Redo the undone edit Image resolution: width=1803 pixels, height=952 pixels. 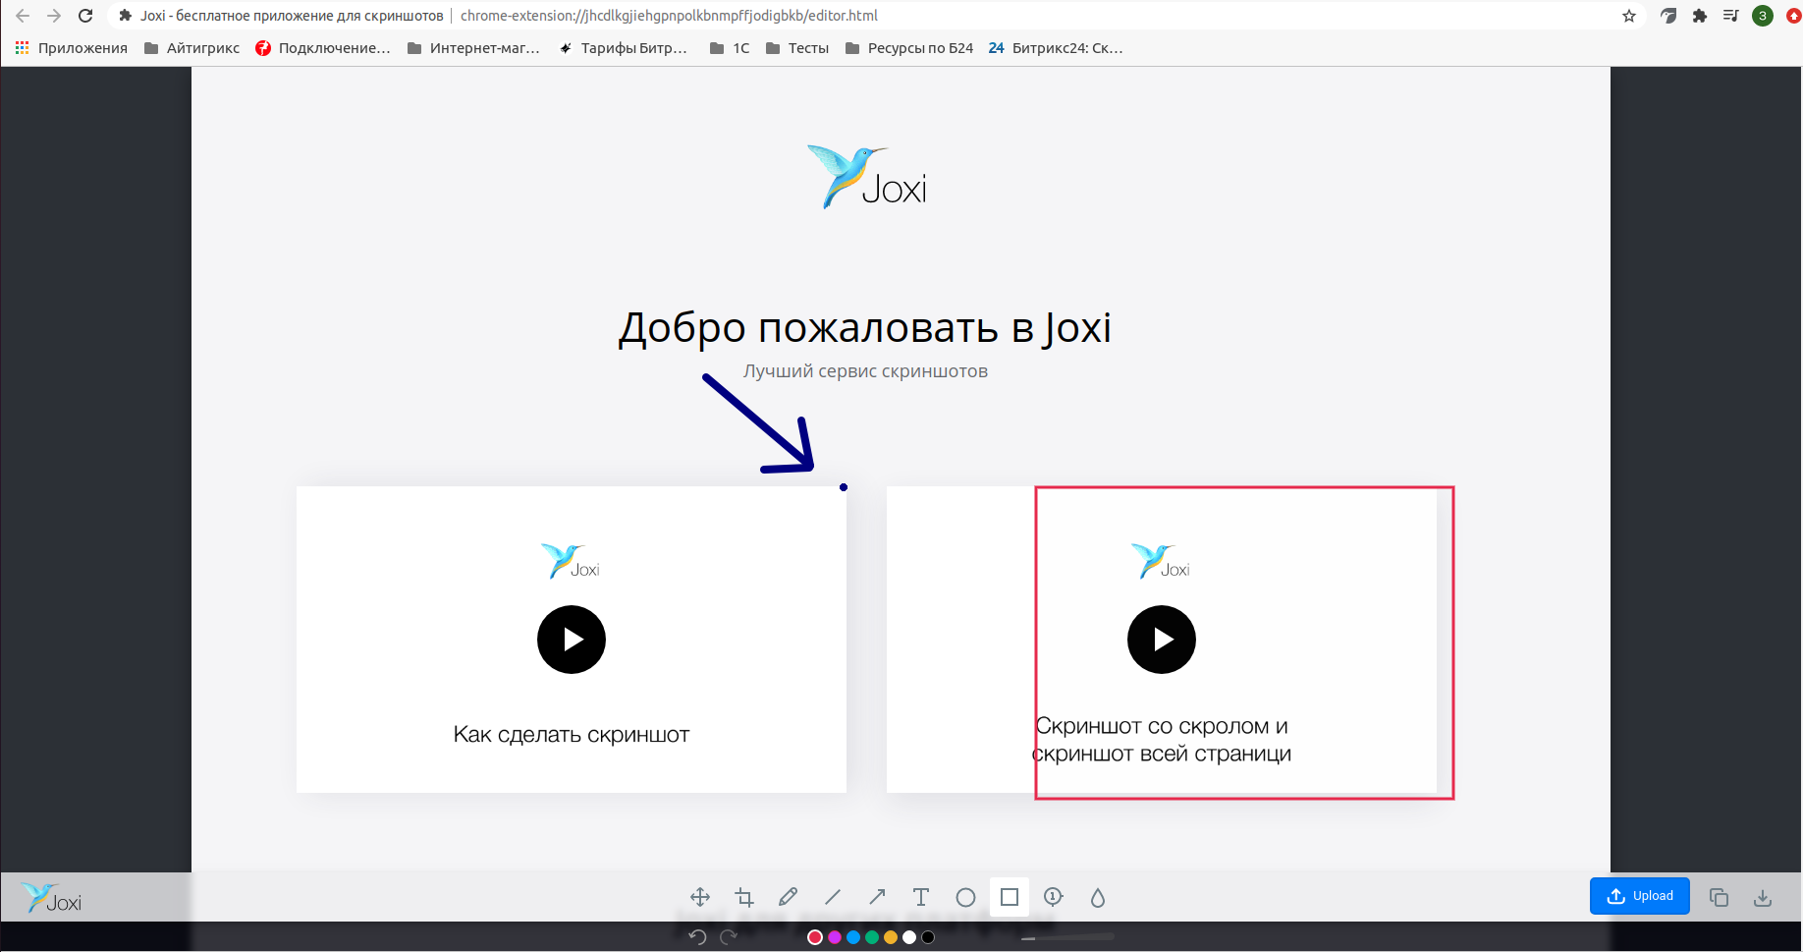(x=729, y=937)
